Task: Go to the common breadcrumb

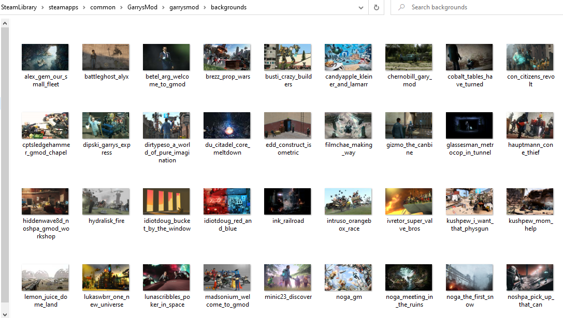Action: pyautogui.click(x=103, y=7)
